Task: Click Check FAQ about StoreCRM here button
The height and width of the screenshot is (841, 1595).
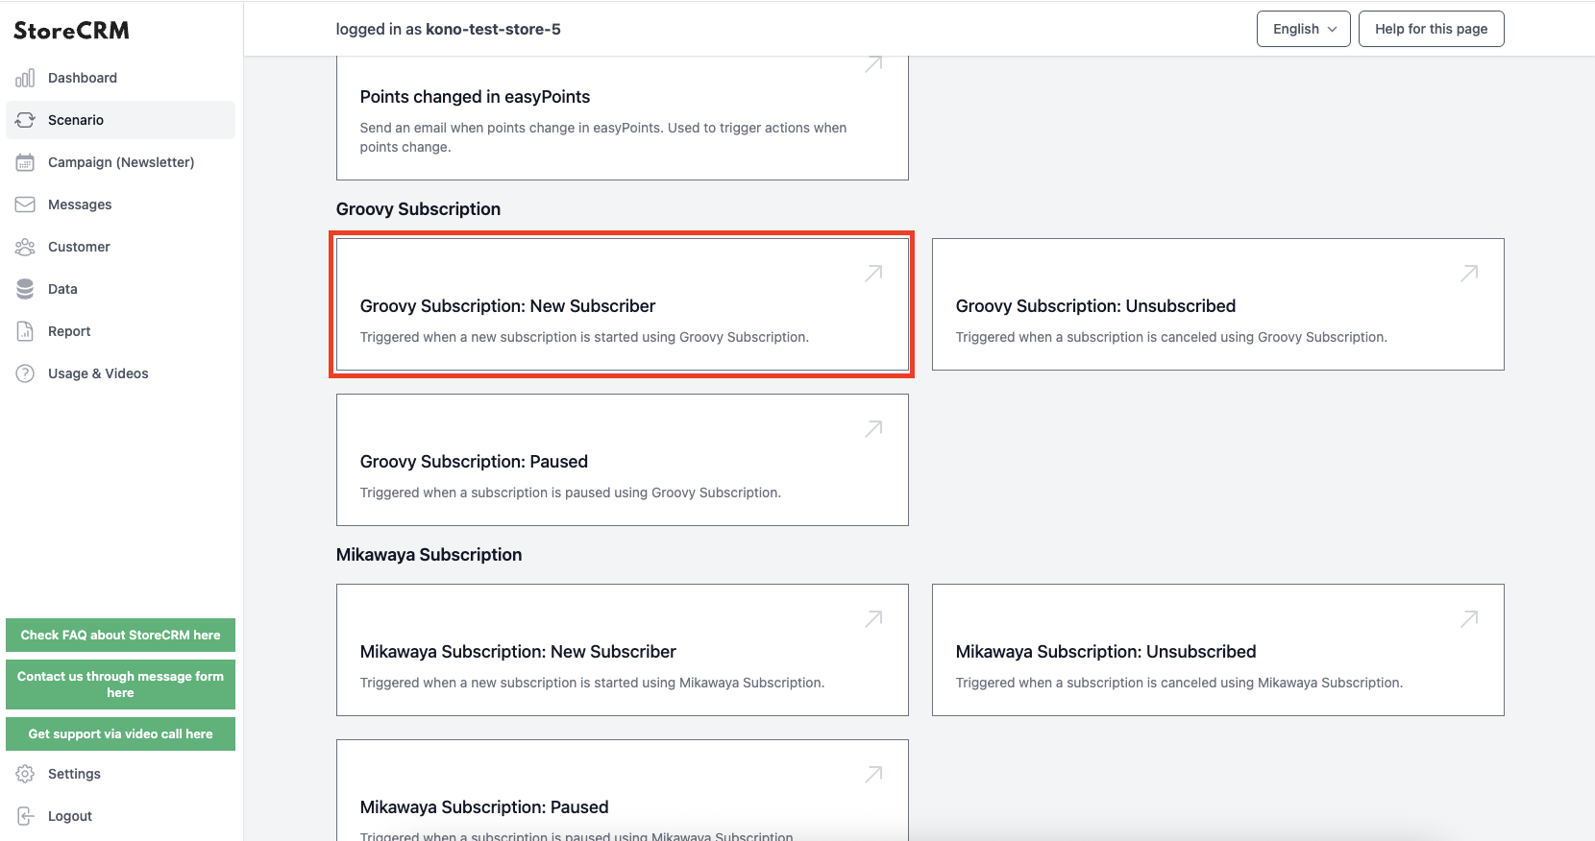Action: pyautogui.click(x=120, y=635)
